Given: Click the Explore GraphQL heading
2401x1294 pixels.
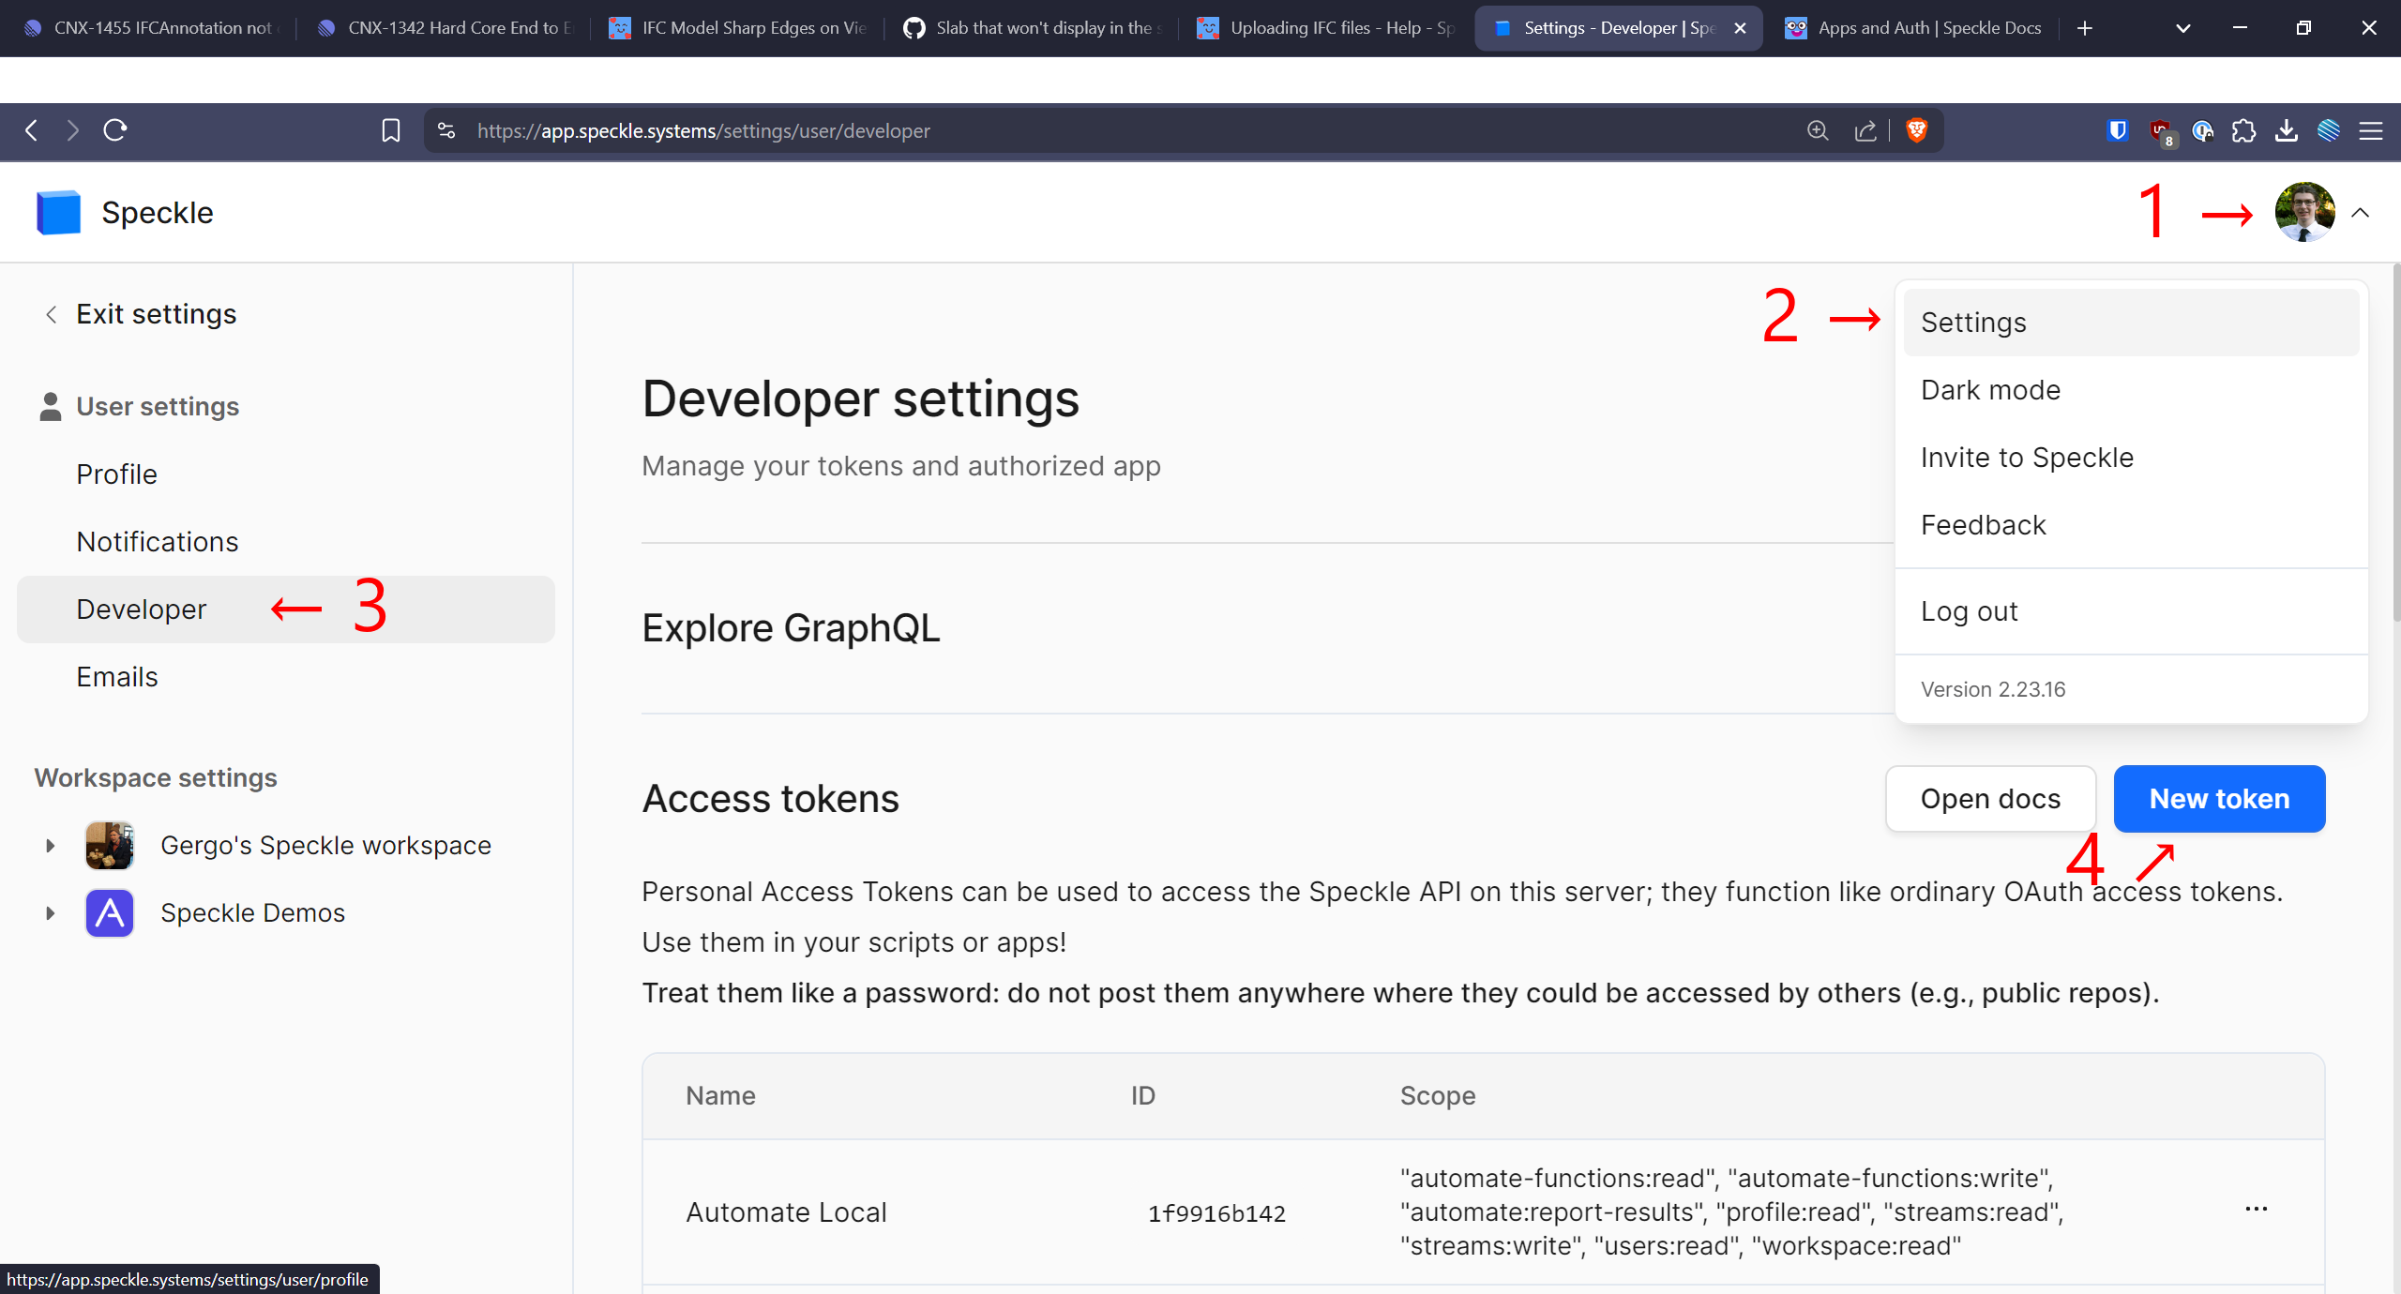Looking at the screenshot, I should click(x=791, y=628).
